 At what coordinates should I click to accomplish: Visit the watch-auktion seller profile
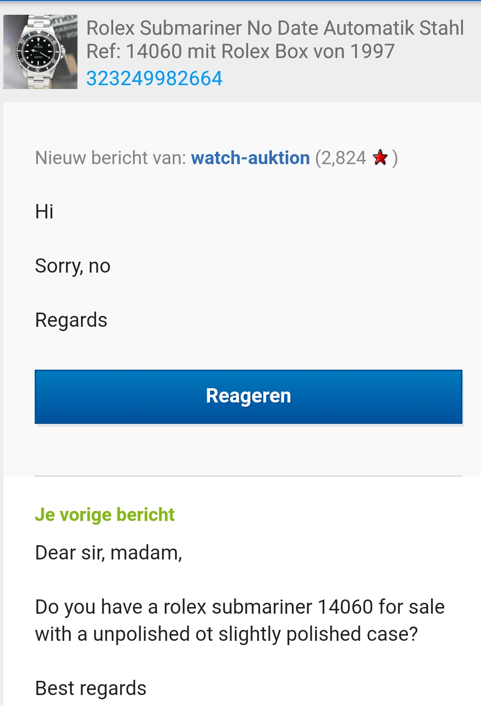(x=250, y=158)
